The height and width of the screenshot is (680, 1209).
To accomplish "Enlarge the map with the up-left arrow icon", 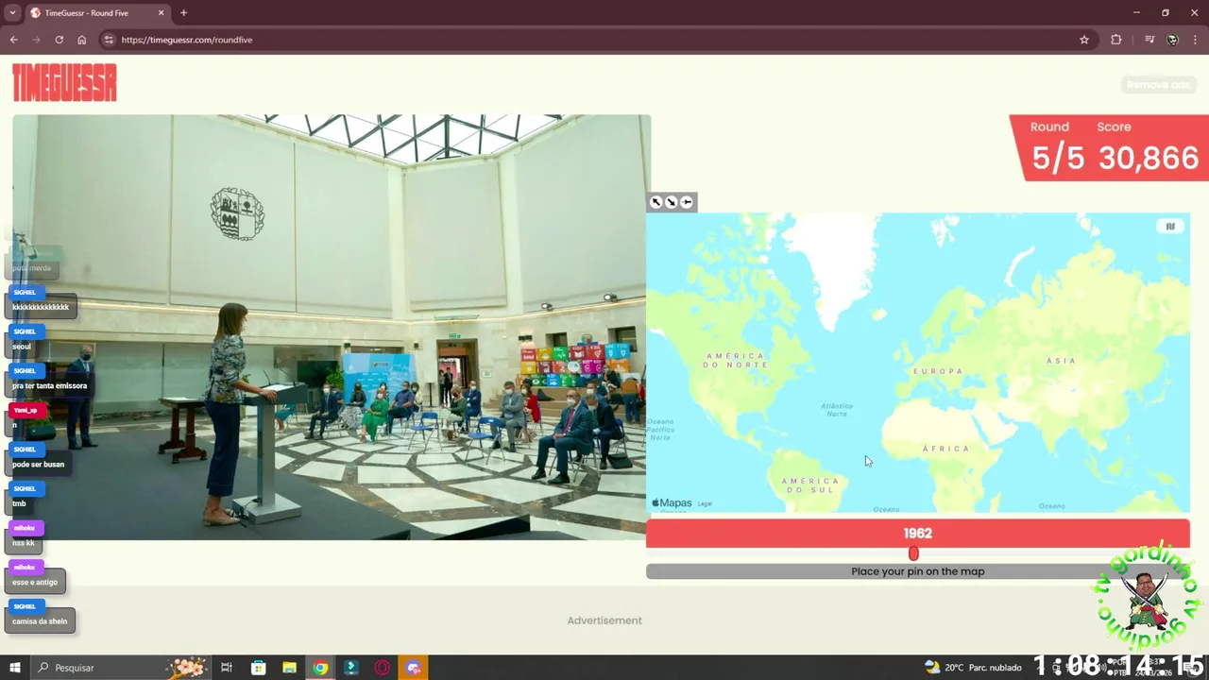I will 656,202.
